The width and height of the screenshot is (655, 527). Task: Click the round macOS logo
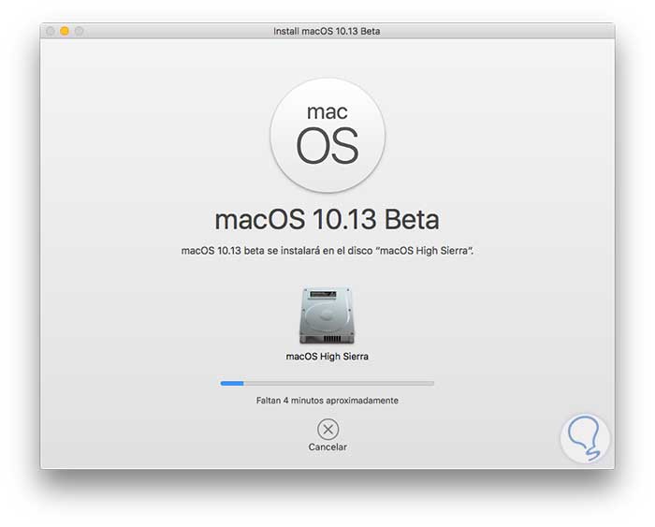tap(327, 136)
